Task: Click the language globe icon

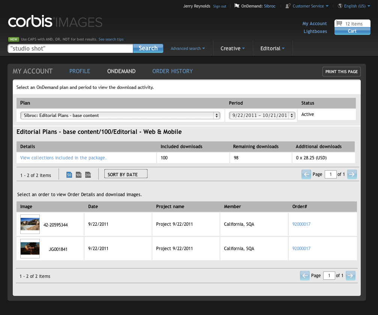Action: point(340,6)
